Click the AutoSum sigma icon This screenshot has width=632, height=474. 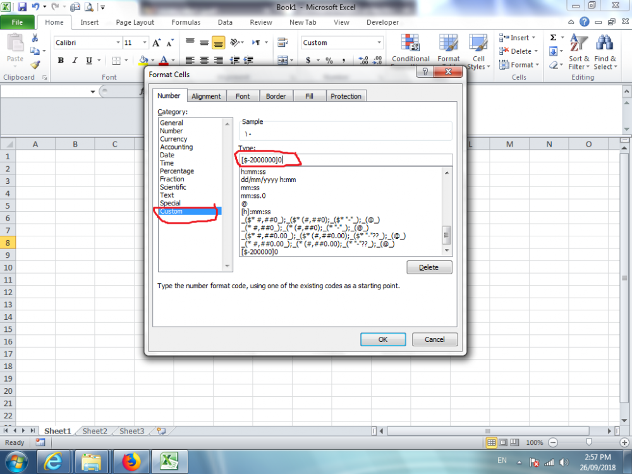(x=554, y=37)
